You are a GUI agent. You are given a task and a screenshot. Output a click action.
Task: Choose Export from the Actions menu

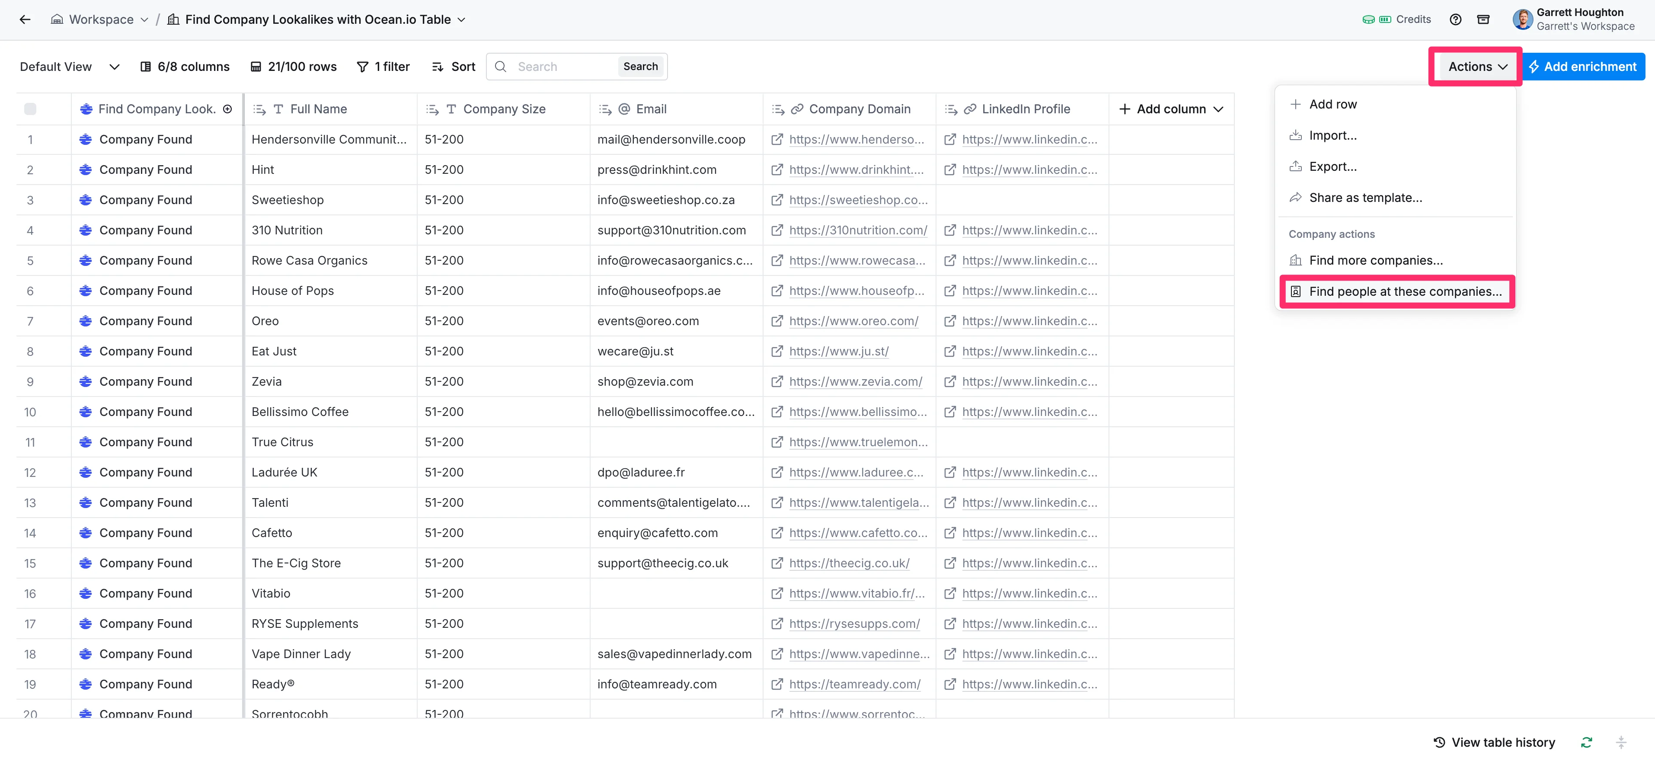pos(1332,166)
